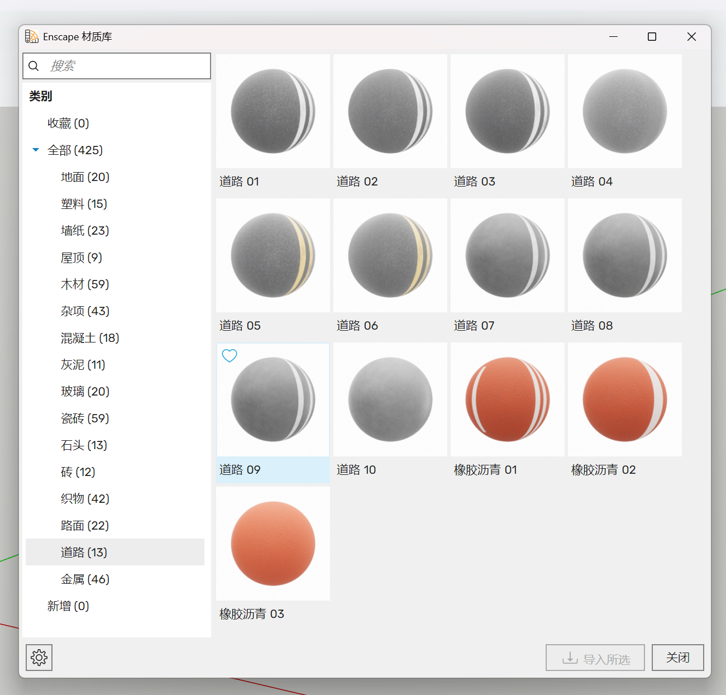Pick the 橡胶沥青 03 material thumbnail
The image size is (726, 695).
click(273, 544)
